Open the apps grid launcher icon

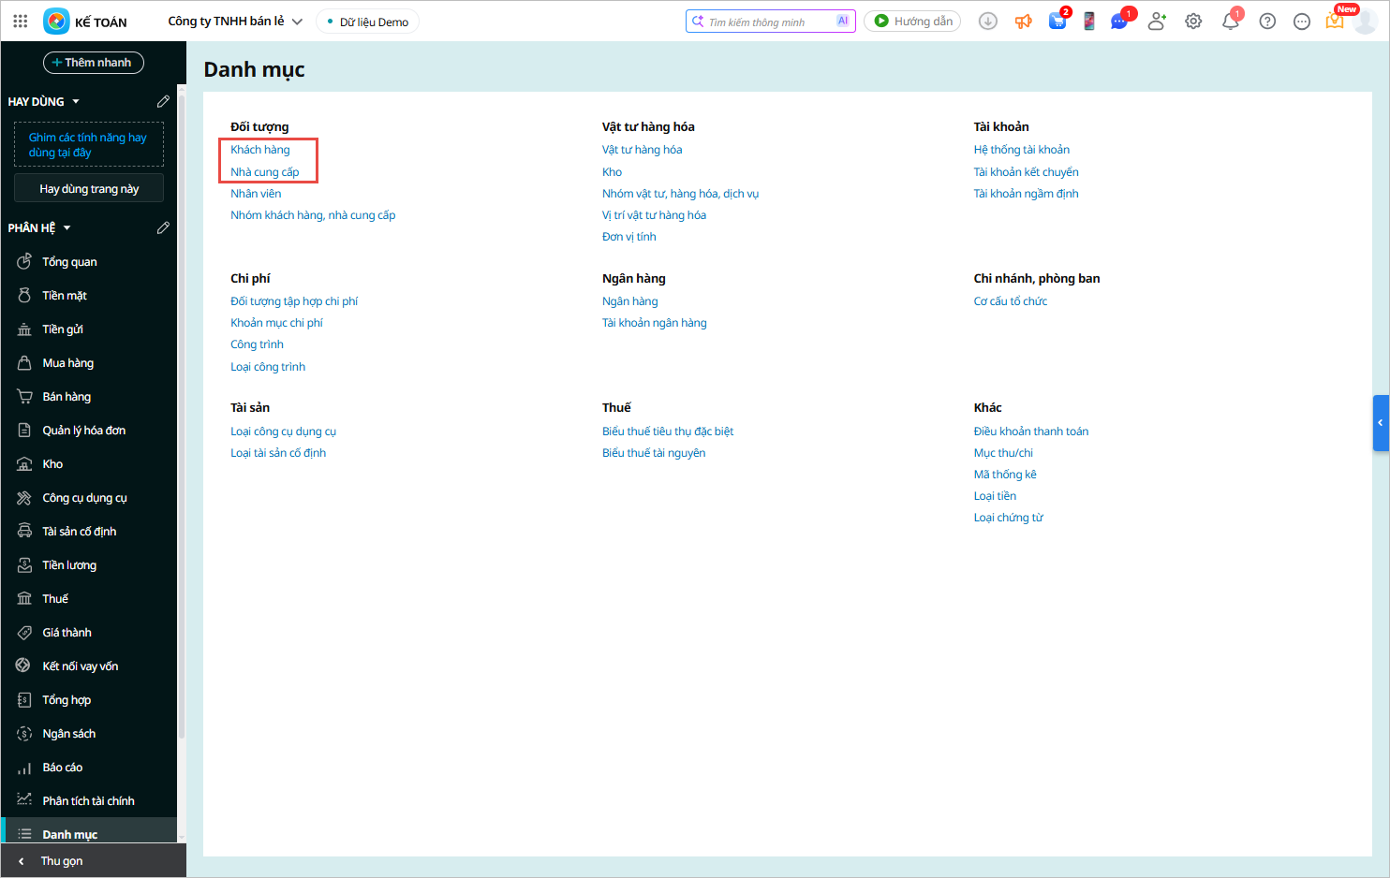[x=20, y=21]
